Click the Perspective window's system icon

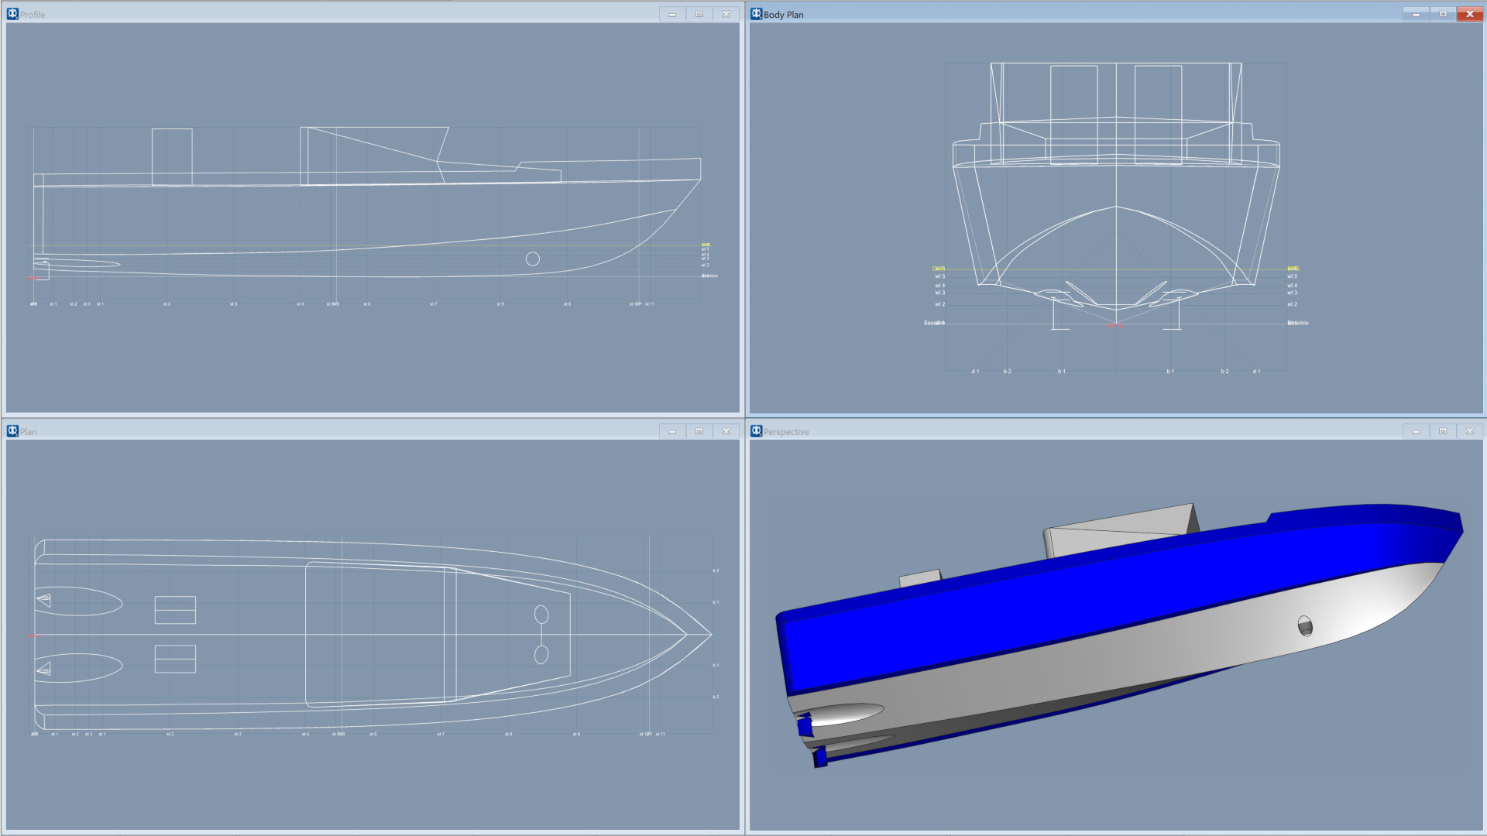[756, 431]
